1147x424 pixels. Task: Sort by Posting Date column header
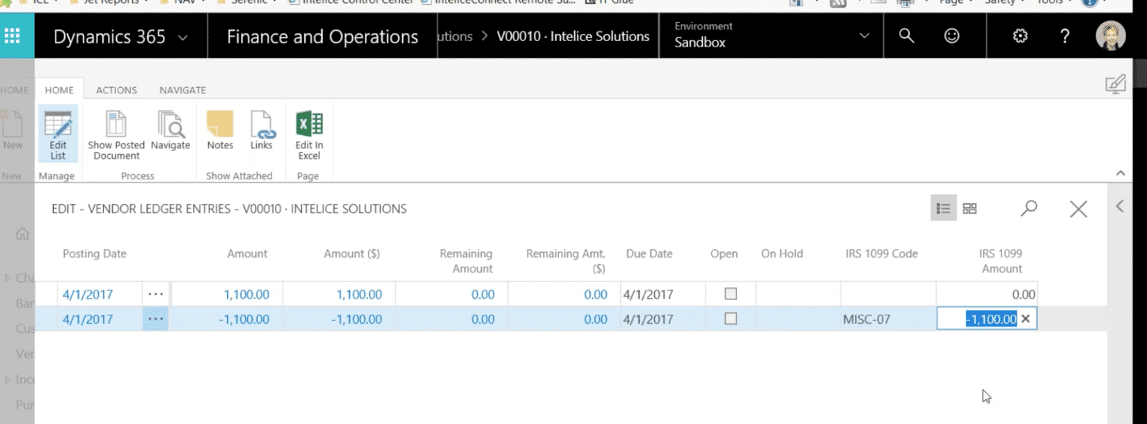[x=95, y=253]
